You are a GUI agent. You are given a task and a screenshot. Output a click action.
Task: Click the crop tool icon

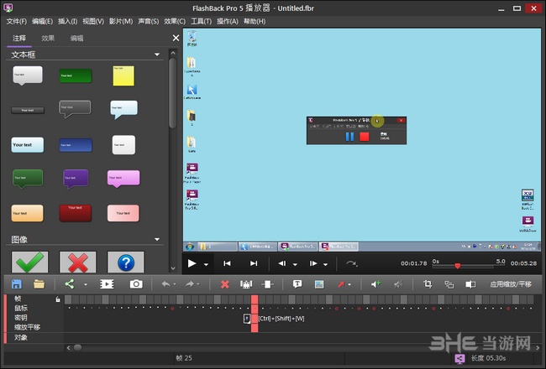[x=428, y=284]
